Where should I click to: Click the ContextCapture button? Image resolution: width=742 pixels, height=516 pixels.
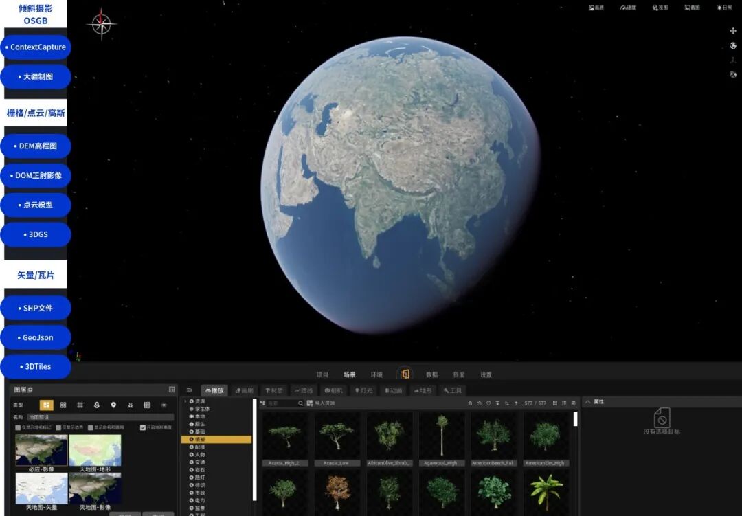click(36, 47)
